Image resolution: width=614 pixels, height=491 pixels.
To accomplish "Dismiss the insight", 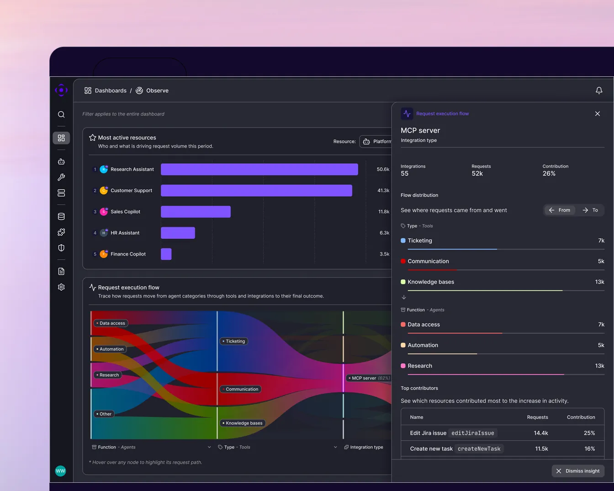I will pyautogui.click(x=578, y=471).
